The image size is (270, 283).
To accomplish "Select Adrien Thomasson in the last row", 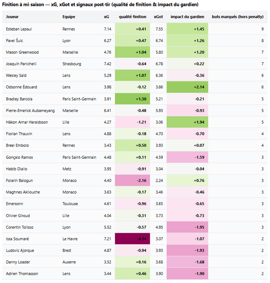I will point(22,274).
